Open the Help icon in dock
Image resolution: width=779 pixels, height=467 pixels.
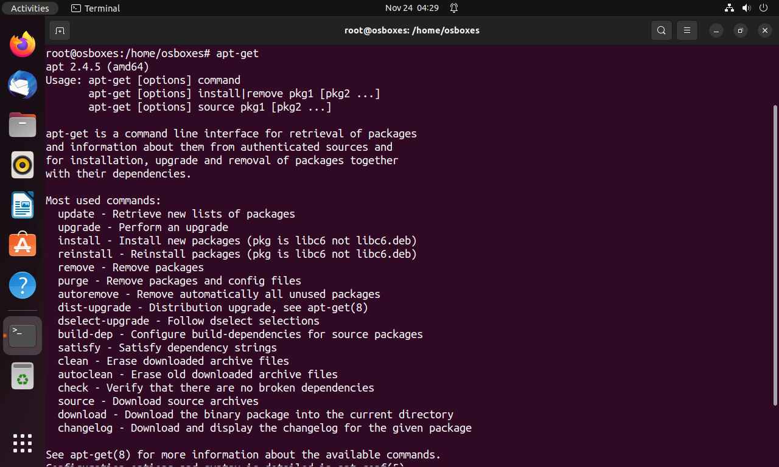(23, 285)
